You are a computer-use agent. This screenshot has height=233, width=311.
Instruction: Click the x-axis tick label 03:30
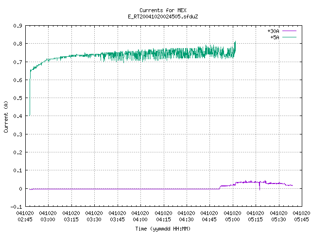[x=94, y=219]
